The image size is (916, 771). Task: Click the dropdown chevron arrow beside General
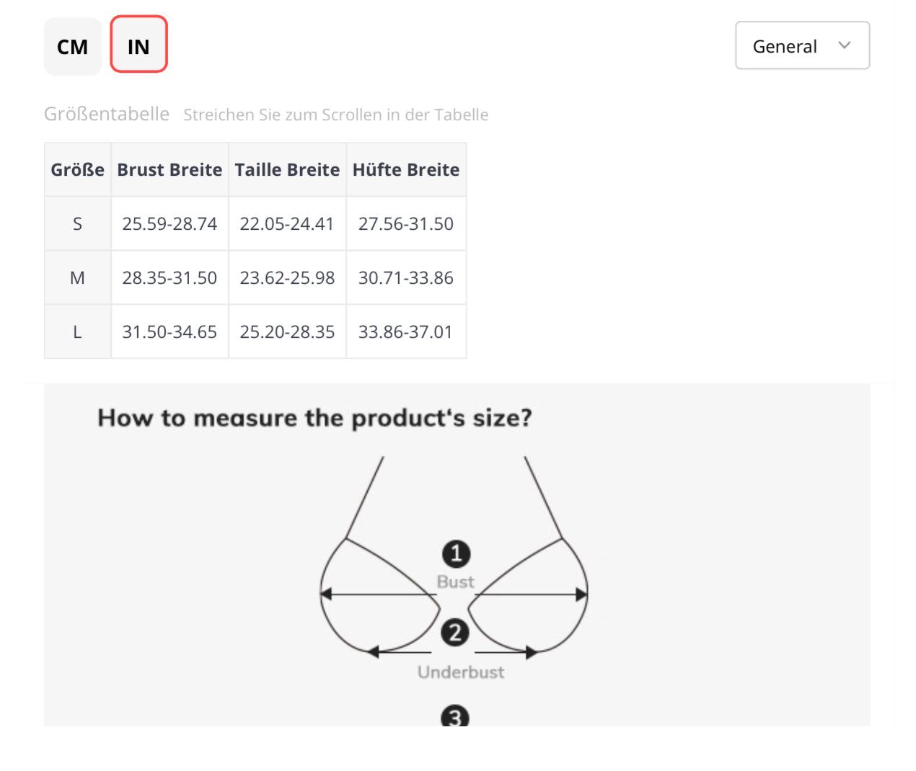pyautogui.click(x=844, y=45)
